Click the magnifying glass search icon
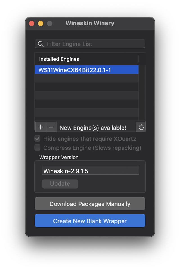 coord(41,44)
